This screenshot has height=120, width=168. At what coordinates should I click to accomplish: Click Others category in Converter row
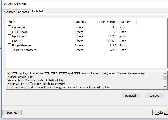(x=79, y=27)
